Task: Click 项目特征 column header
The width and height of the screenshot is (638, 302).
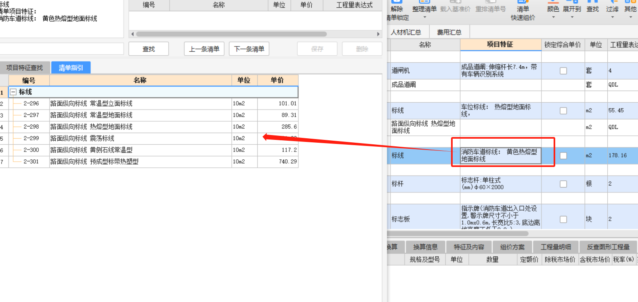Action: pos(500,44)
